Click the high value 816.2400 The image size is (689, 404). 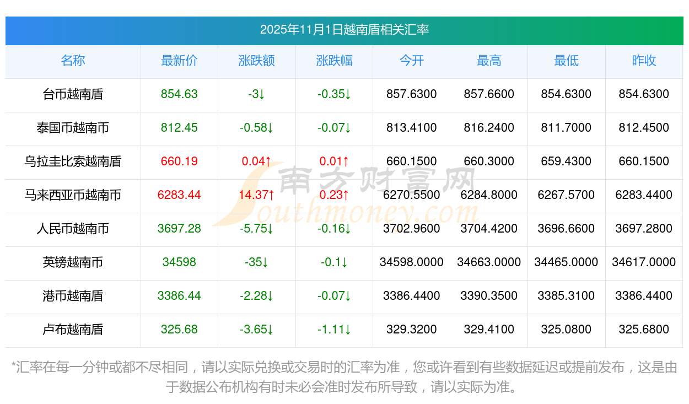point(489,128)
